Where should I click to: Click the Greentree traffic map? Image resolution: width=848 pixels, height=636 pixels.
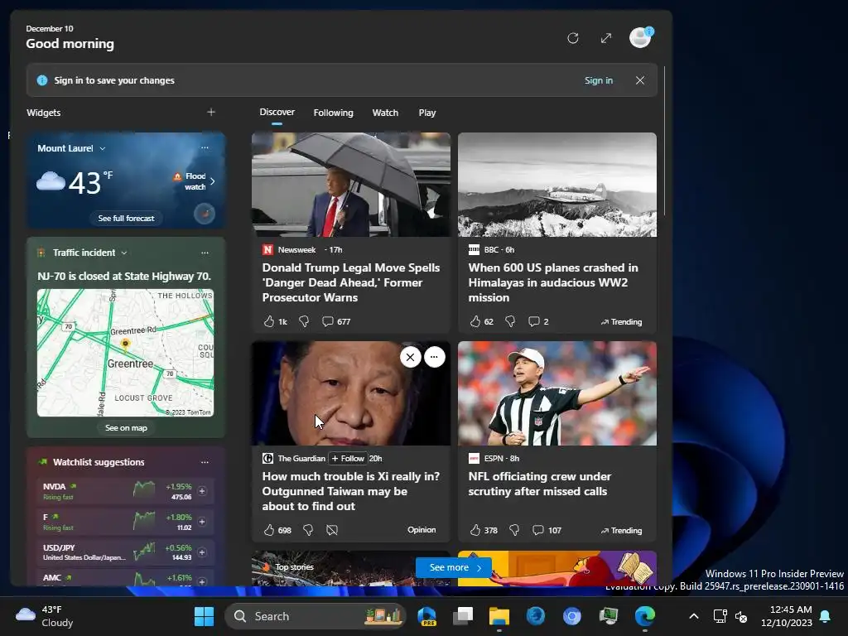point(125,353)
